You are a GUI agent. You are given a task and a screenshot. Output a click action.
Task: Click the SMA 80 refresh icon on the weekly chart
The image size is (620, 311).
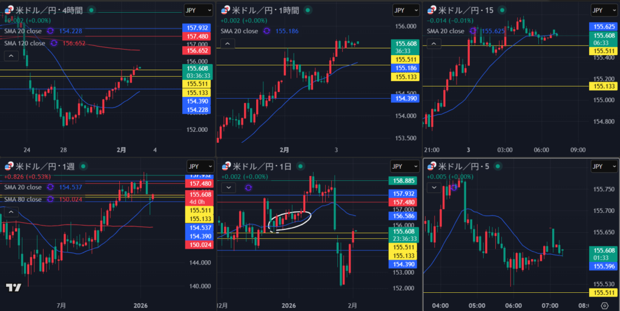tap(50, 199)
